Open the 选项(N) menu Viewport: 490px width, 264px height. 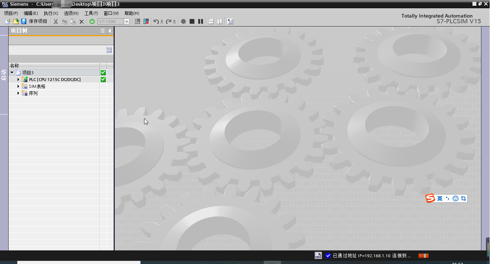tap(71, 13)
